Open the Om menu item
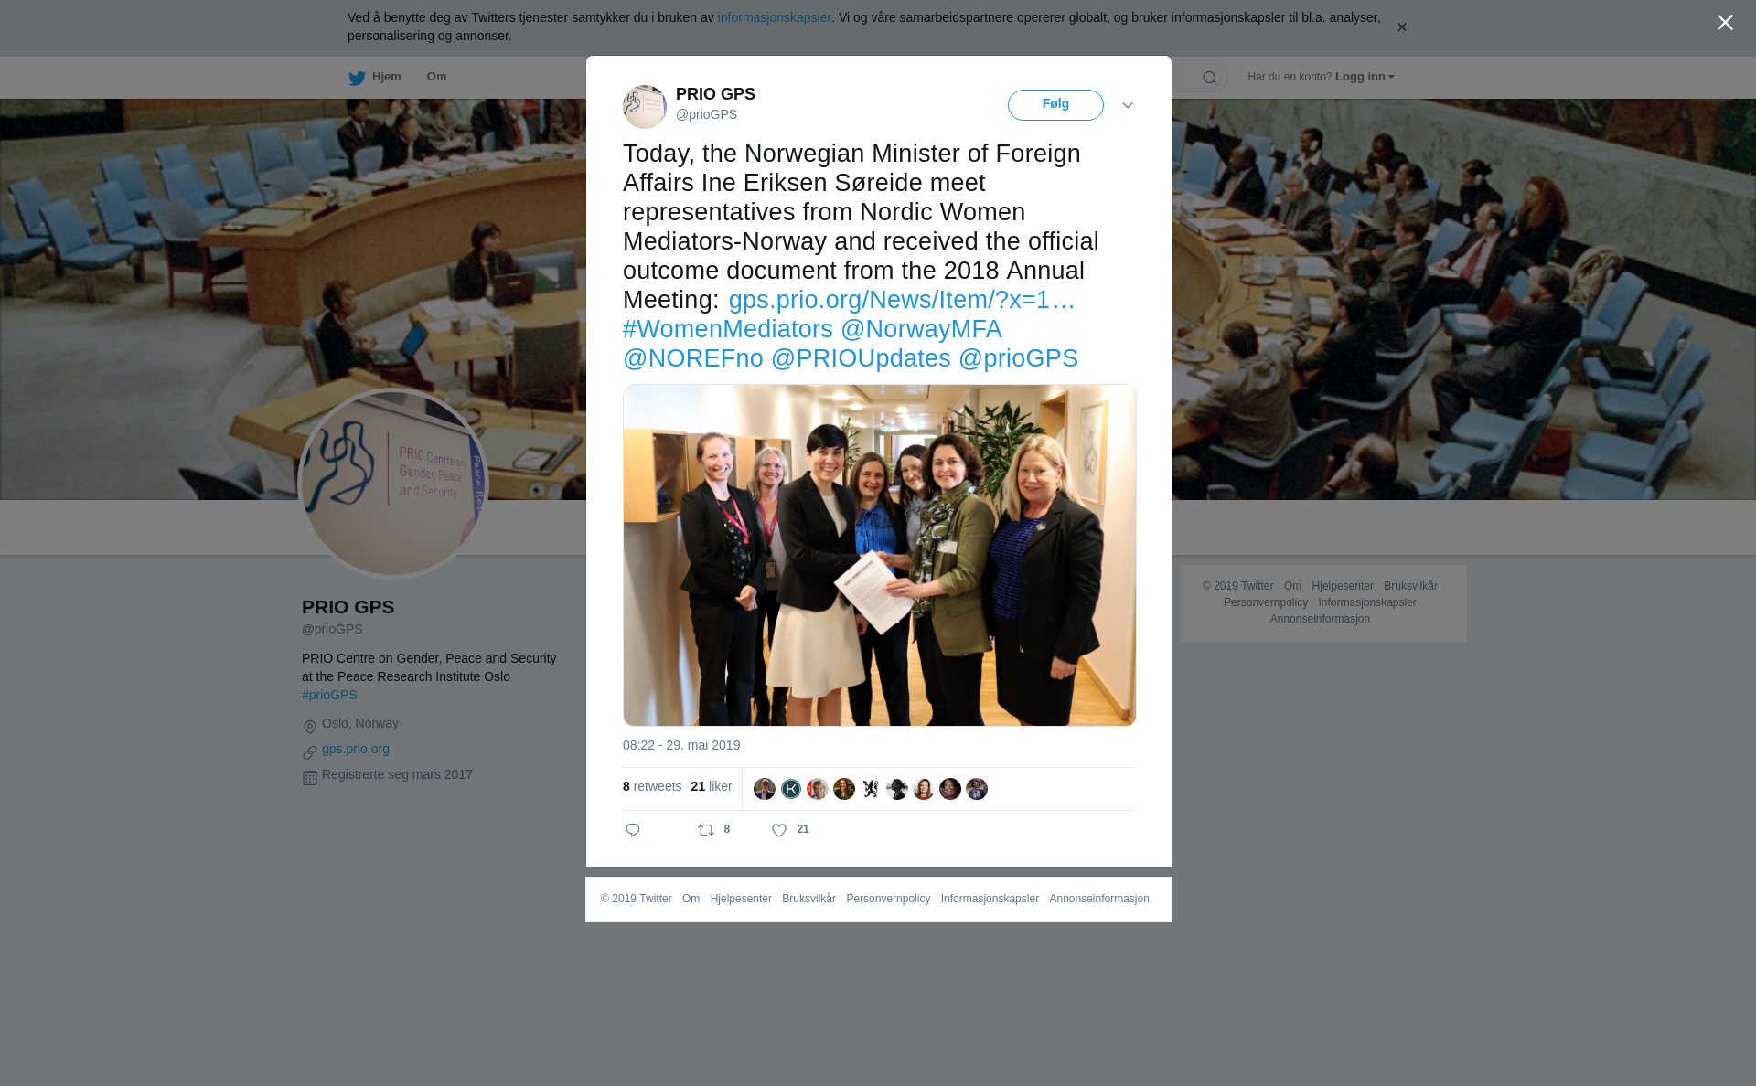This screenshot has height=1086, width=1756. (x=436, y=77)
